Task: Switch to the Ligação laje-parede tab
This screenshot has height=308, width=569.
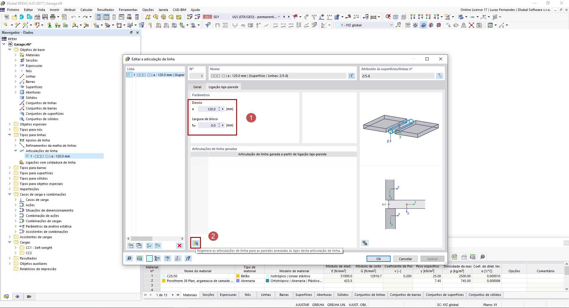Action: tap(223, 87)
